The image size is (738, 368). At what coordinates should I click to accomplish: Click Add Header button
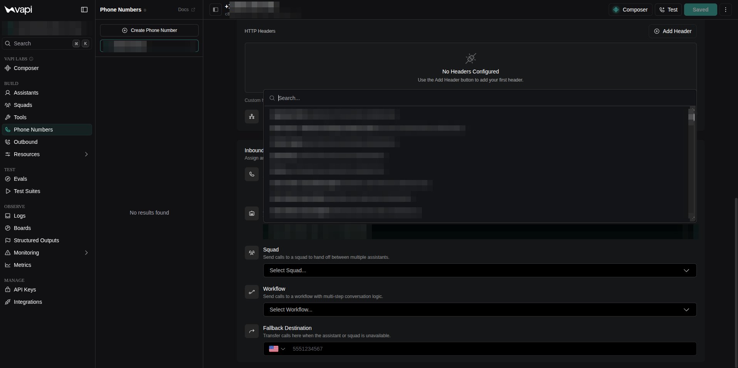(673, 31)
